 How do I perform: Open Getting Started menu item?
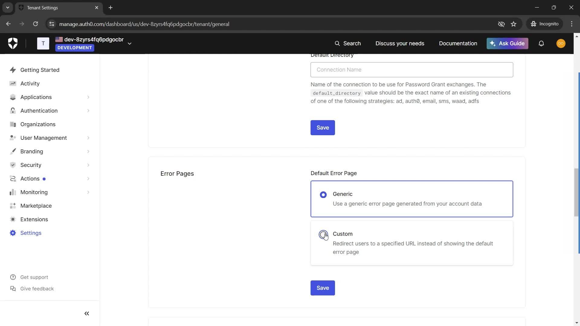pos(40,70)
